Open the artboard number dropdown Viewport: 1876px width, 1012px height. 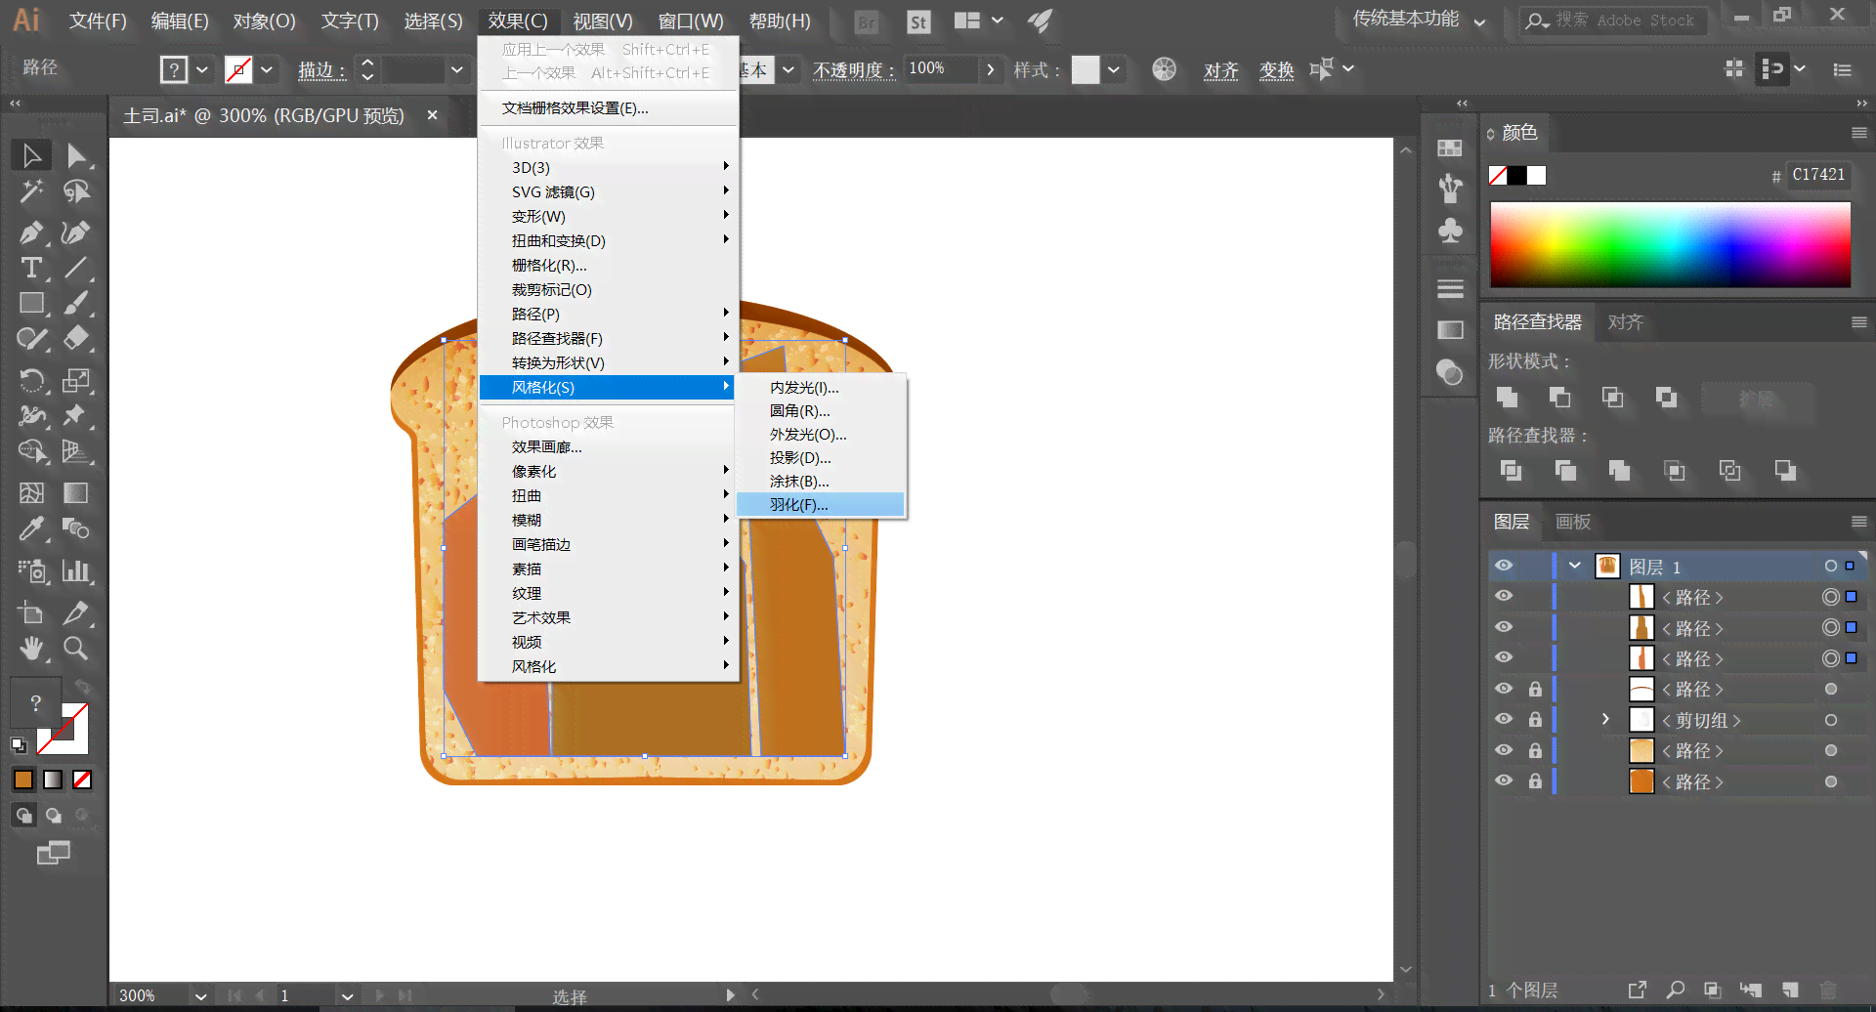coord(347,995)
